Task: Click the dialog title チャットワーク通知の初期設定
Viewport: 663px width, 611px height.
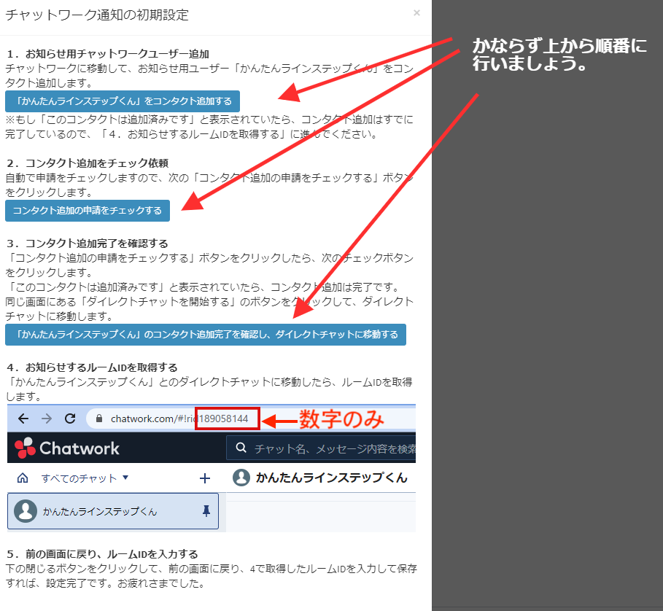Action: (x=97, y=15)
